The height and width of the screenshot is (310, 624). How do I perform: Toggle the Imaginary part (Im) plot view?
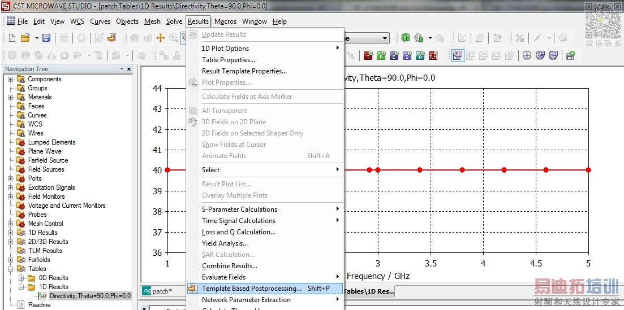click(x=471, y=56)
